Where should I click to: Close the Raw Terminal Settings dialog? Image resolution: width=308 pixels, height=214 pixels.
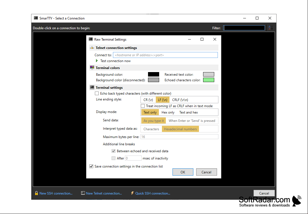[215, 39]
